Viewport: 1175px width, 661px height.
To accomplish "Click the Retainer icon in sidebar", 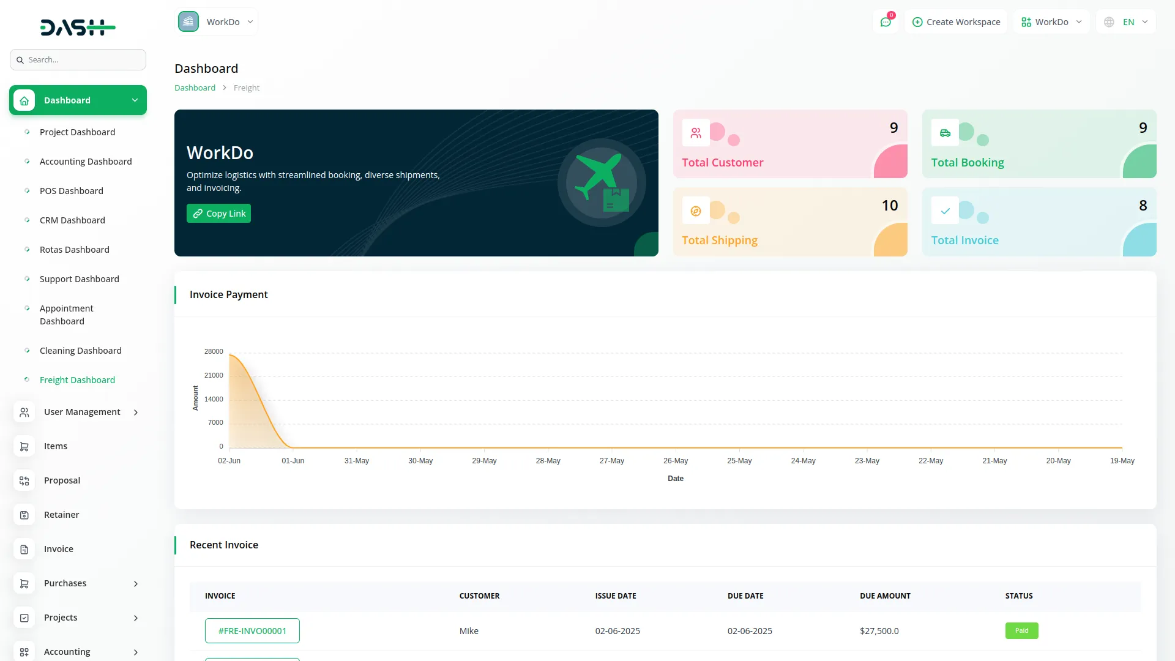I will coord(24,515).
